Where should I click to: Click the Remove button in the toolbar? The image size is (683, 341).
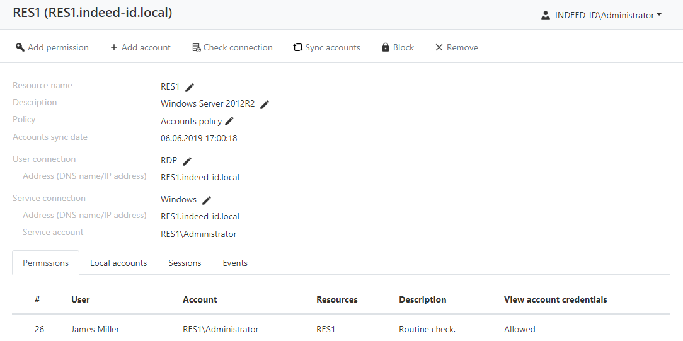tap(457, 48)
